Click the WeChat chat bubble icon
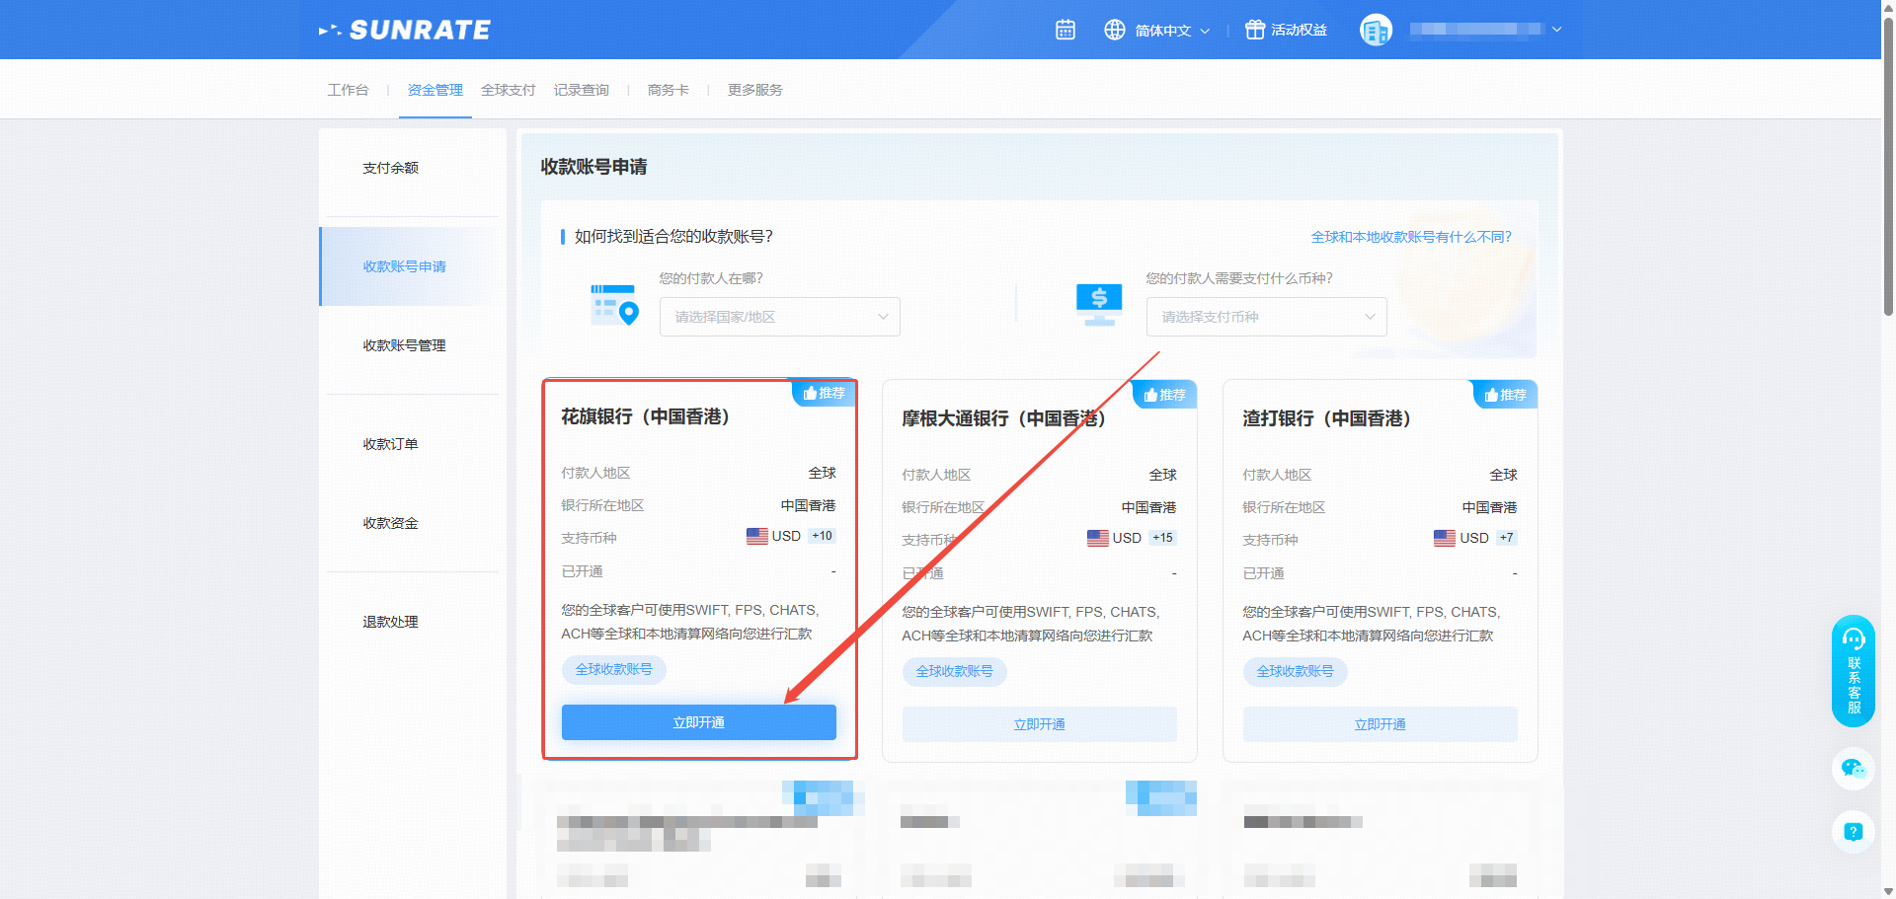 [x=1853, y=768]
